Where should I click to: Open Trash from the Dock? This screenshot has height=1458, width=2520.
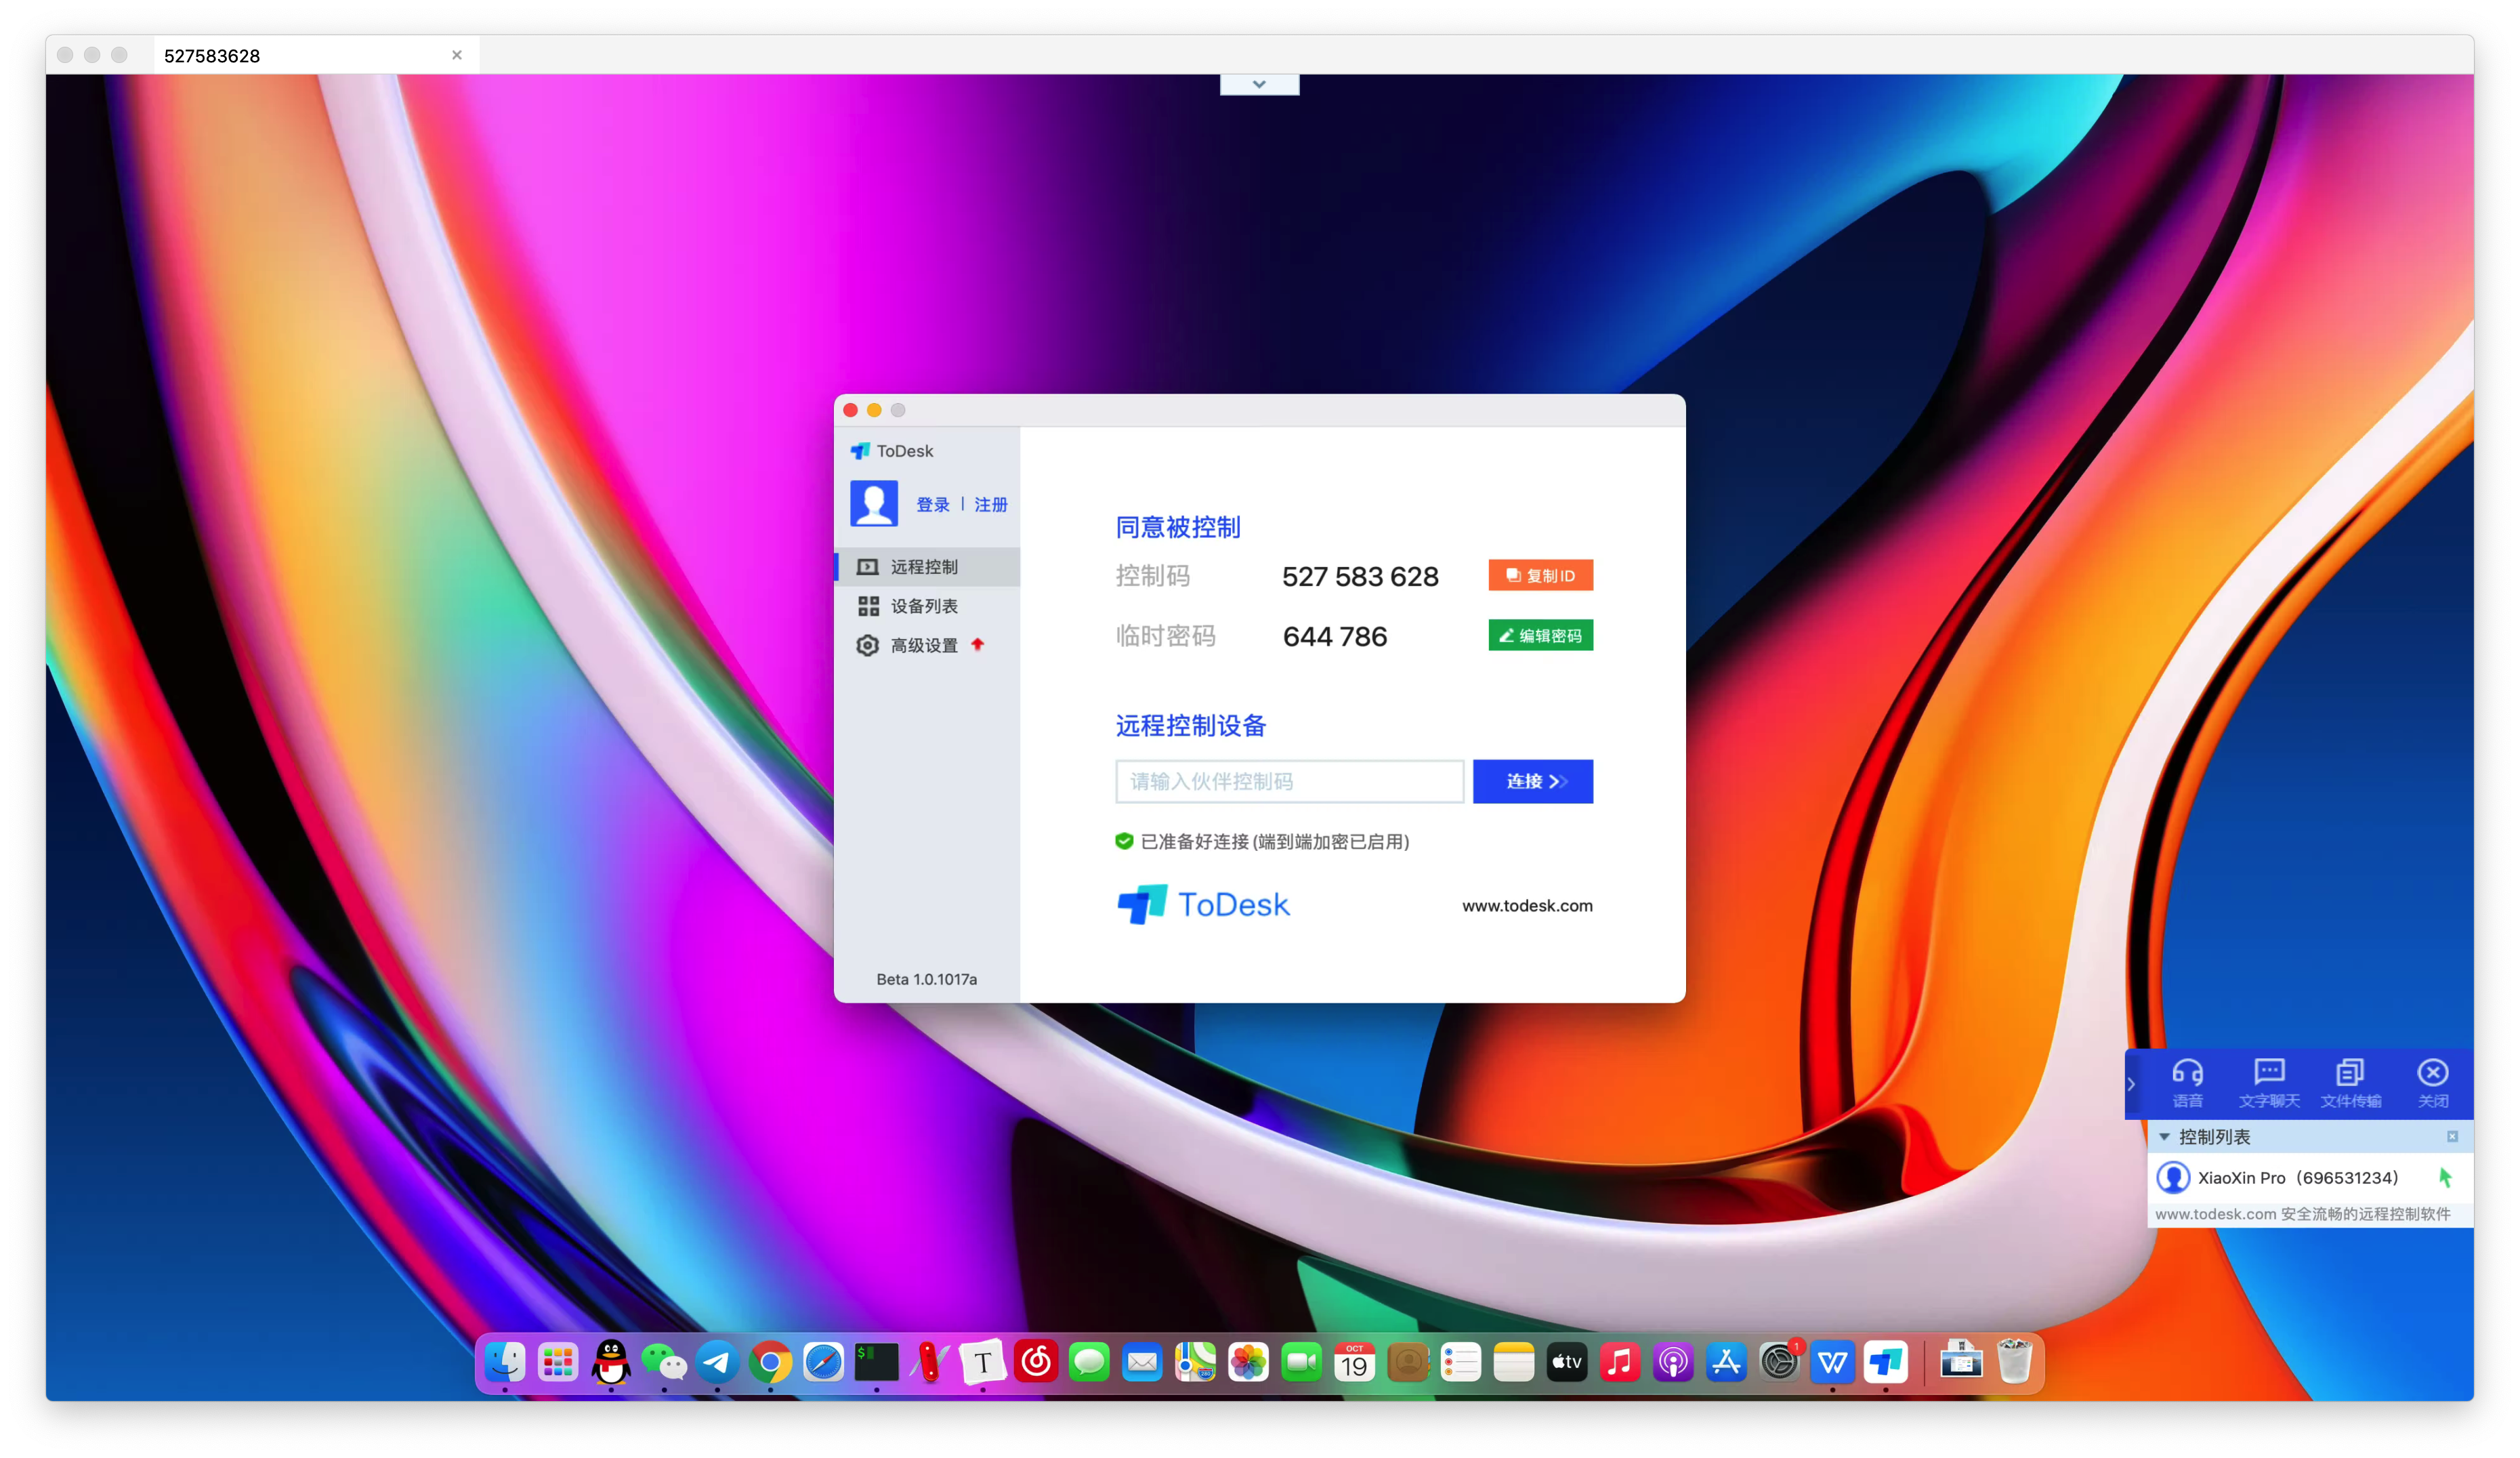[x=2014, y=1361]
